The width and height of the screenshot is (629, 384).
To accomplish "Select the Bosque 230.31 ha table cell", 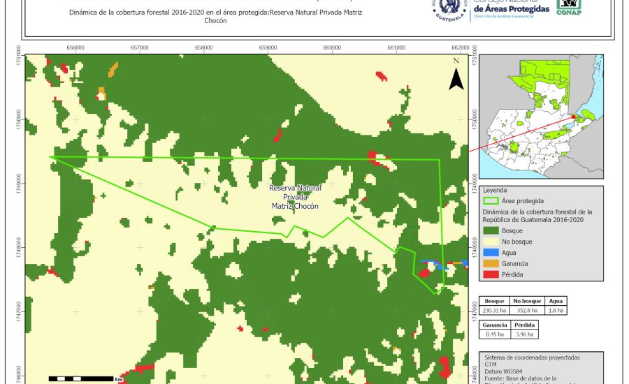I will (x=495, y=310).
